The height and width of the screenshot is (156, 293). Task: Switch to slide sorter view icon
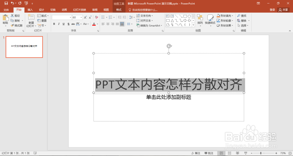point(229,153)
